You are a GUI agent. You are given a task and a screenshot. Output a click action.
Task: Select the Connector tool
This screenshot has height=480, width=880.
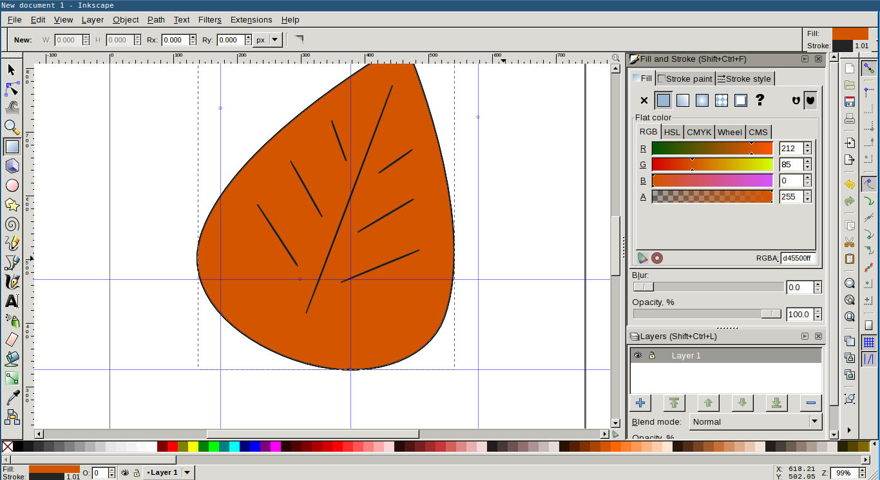[x=12, y=417]
